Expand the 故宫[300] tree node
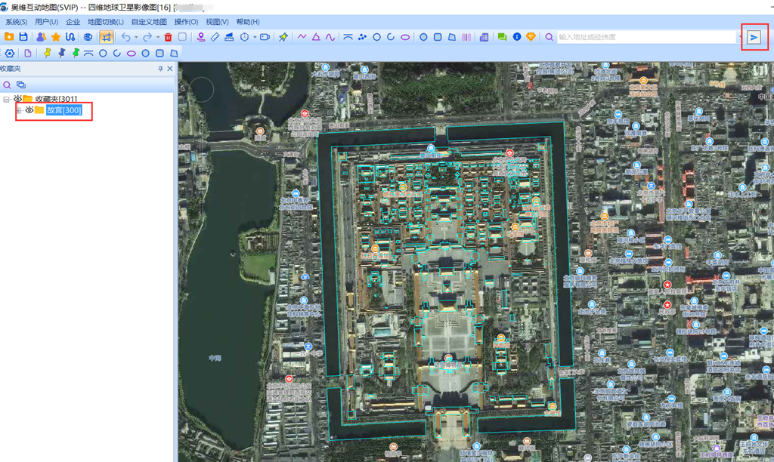This screenshot has width=774, height=462. 18,110
